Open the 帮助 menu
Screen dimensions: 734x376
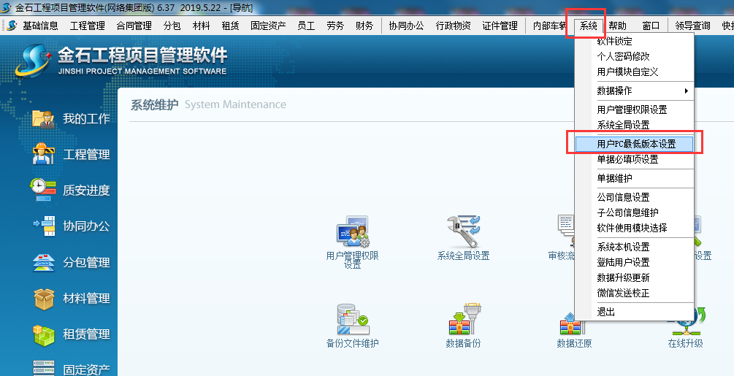click(x=617, y=26)
